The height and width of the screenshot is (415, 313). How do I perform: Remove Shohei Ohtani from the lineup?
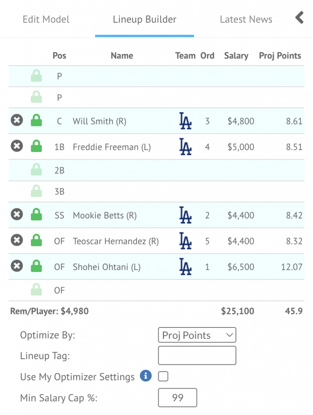(17, 267)
